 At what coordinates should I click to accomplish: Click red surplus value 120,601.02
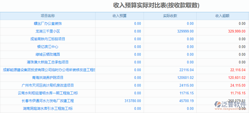pyautogui.click(x=237, y=78)
